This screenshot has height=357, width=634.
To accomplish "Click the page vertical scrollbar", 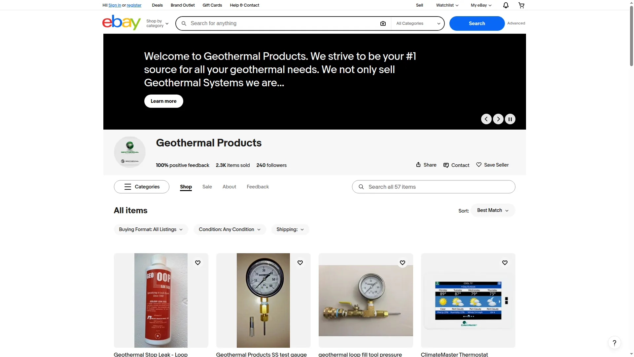I will (x=631, y=36).
